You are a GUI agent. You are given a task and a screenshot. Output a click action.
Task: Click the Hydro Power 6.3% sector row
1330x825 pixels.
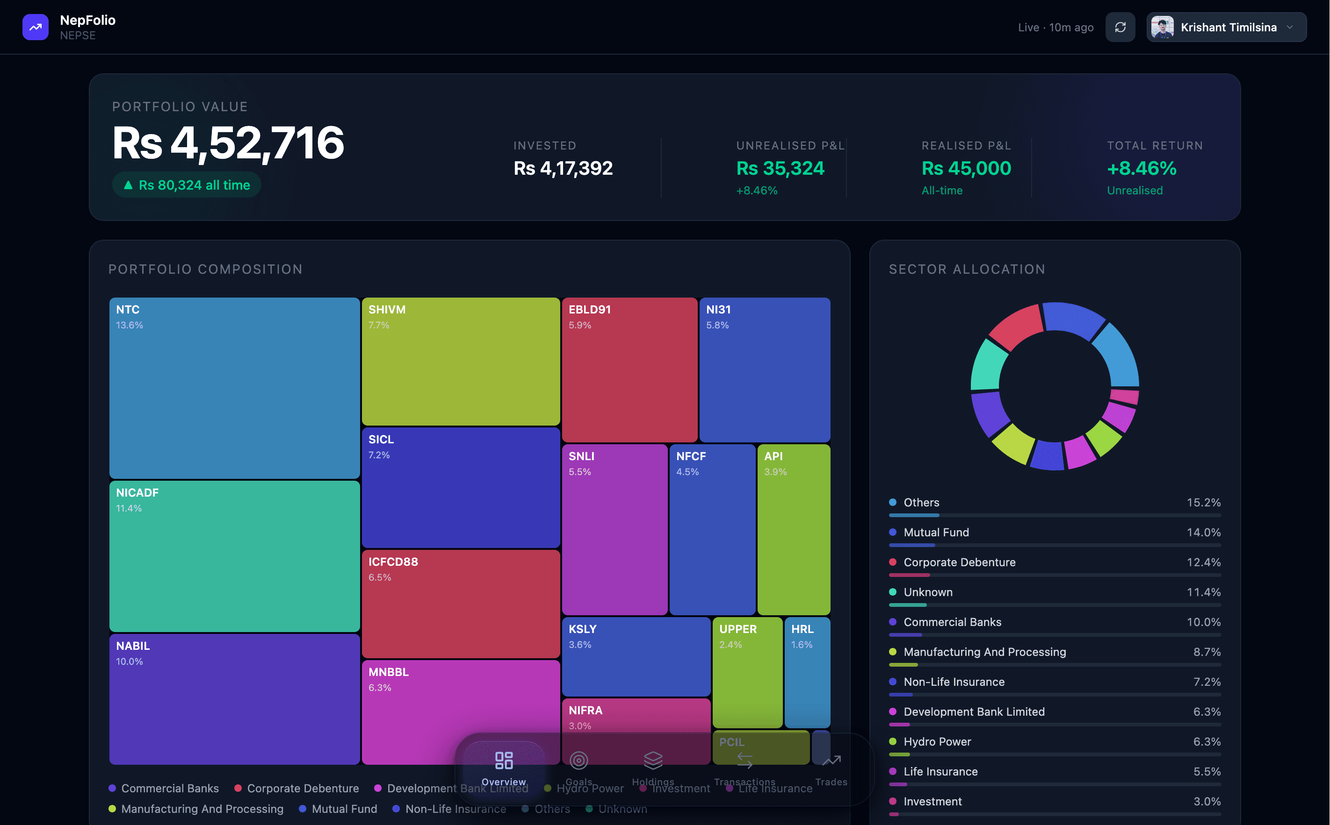pos(1055,745)
